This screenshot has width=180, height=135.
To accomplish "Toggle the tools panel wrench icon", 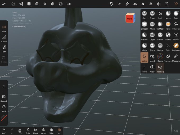I will point(176,4).
